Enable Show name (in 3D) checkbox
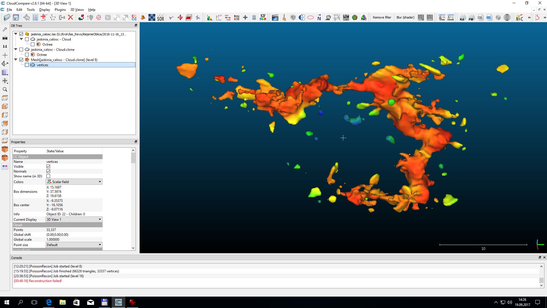547x308 pixels. 48,176
